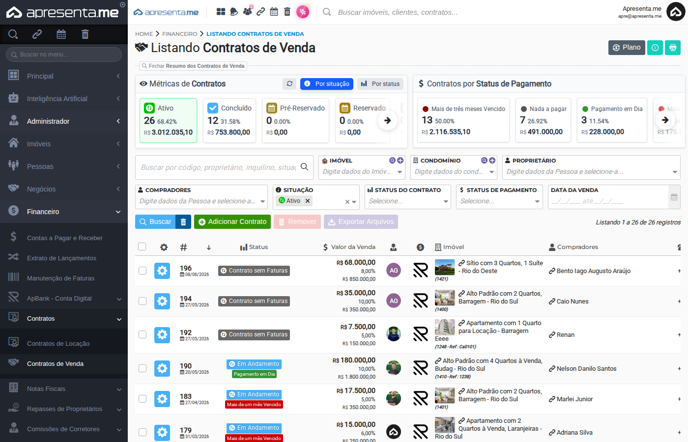Expand Repasses de Proprietários menu

coord(64,409)
